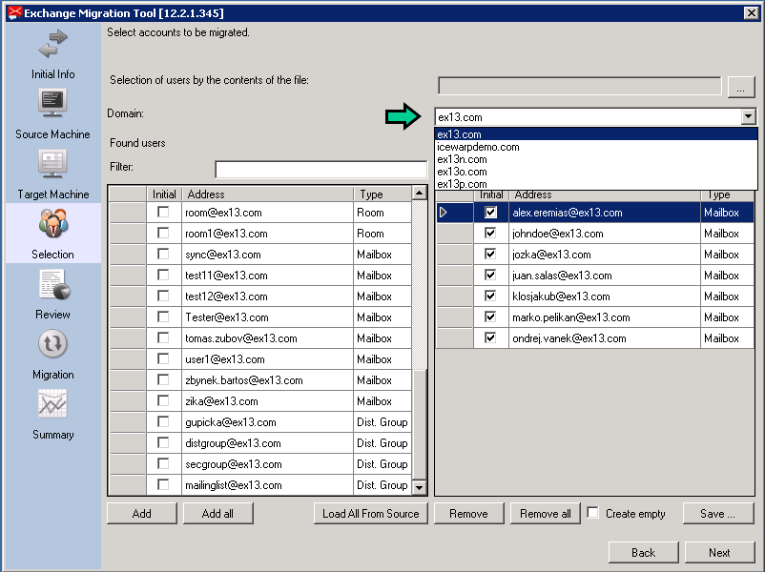This screenshot has height=572, width=765.
Task: Go to Source Machine step icon
Action: 52,103
